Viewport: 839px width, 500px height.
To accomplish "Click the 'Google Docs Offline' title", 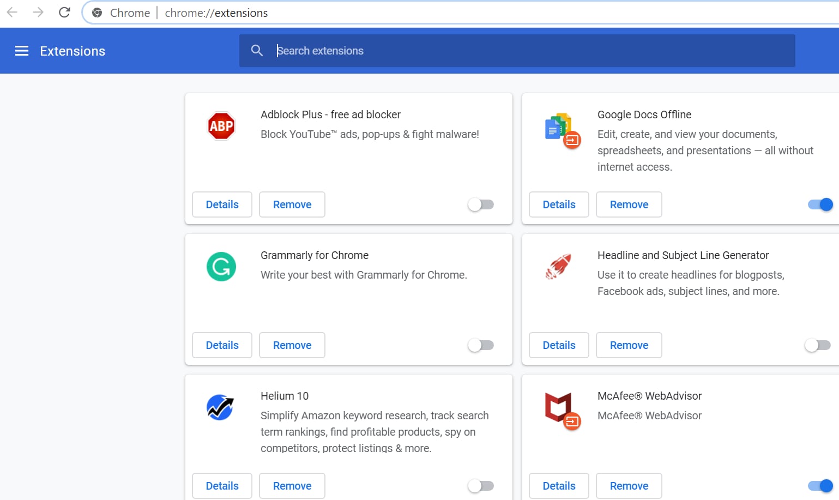I will pos(644,115).
